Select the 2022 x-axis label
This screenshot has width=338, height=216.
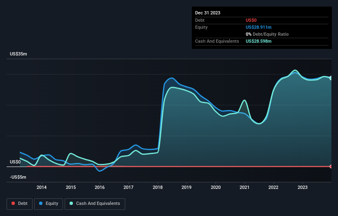click(x=273, y=187)
